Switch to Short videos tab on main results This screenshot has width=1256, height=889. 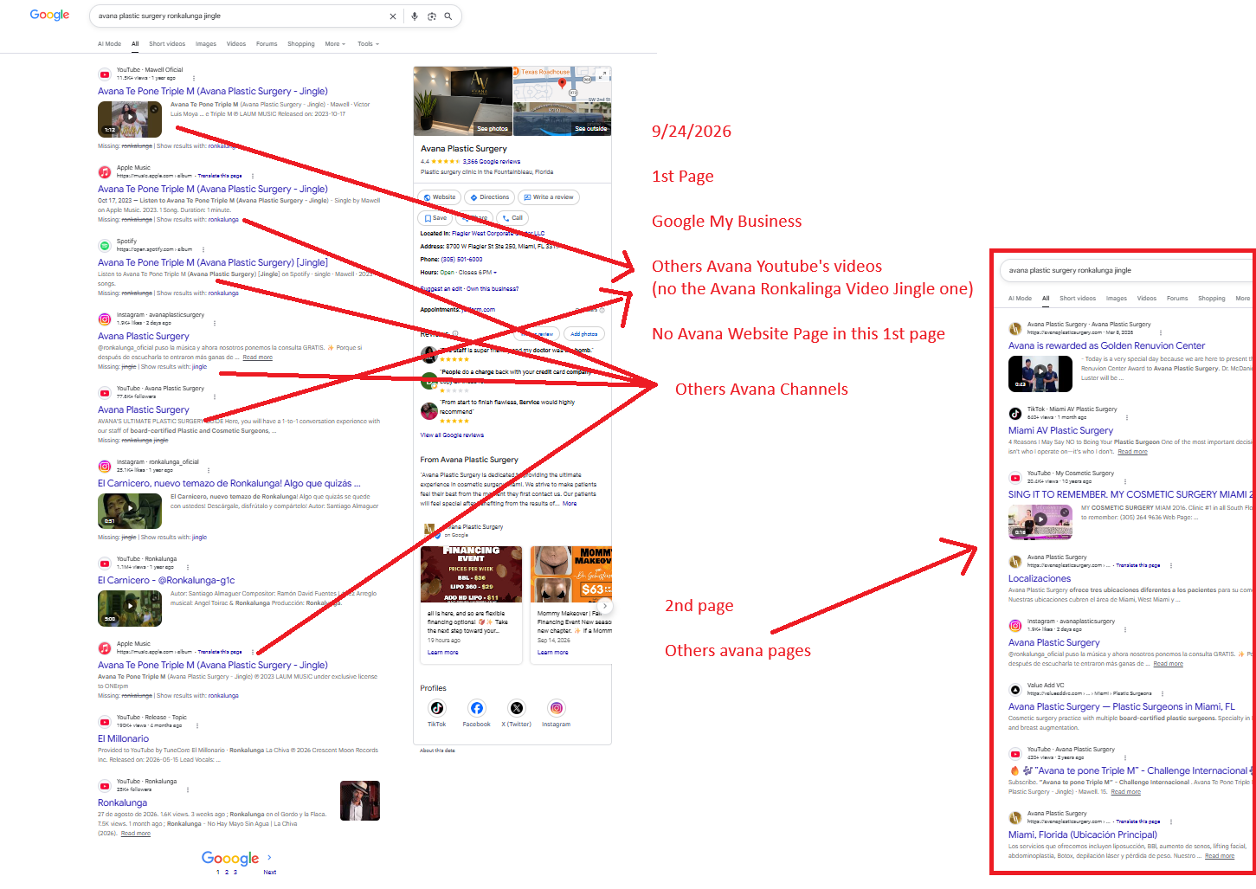[167, 44]
